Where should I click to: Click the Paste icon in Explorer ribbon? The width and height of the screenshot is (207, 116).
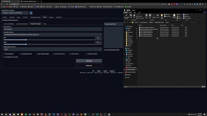(134, 16)
